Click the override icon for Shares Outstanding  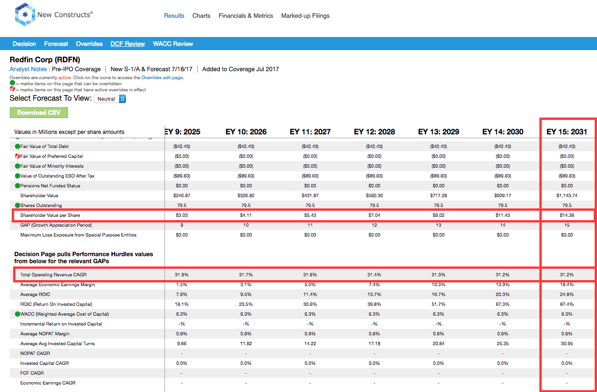coord(17,206)
